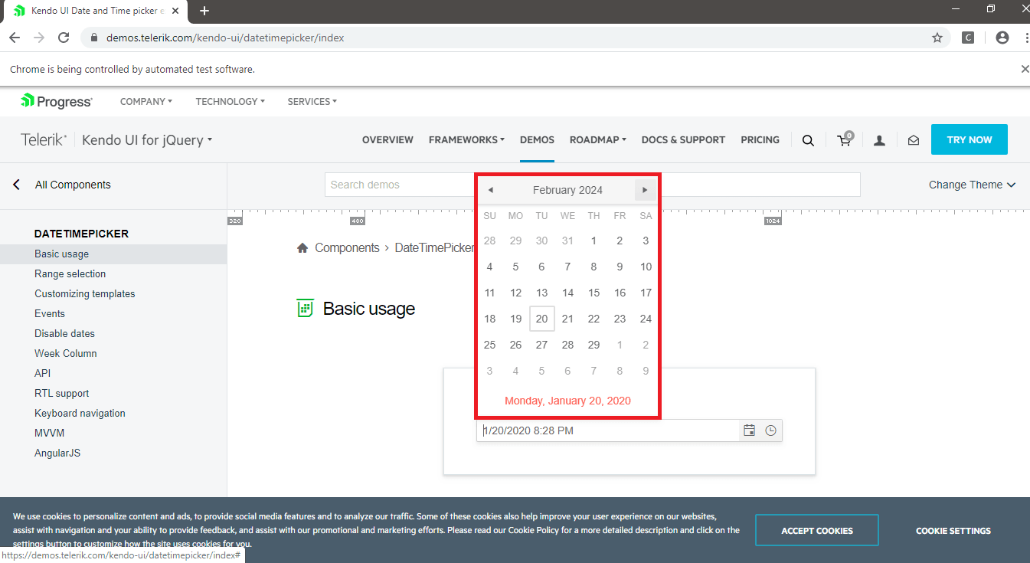Open the time picker clock icon

point(770,430)
